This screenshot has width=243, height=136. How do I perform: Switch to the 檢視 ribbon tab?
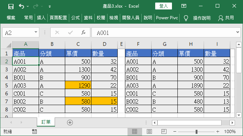[114, 18]
